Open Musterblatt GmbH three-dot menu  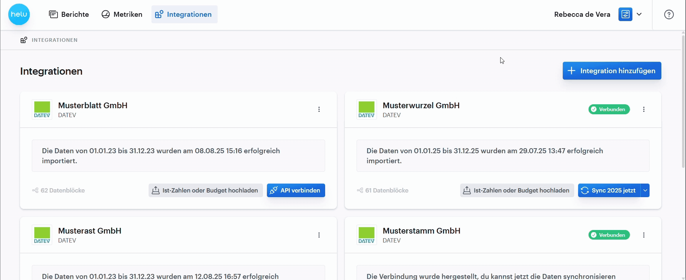[319, 109]
